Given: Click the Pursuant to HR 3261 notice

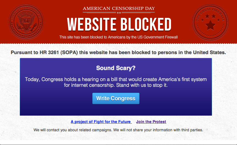Looking at the screenshot, I should 118,52.
